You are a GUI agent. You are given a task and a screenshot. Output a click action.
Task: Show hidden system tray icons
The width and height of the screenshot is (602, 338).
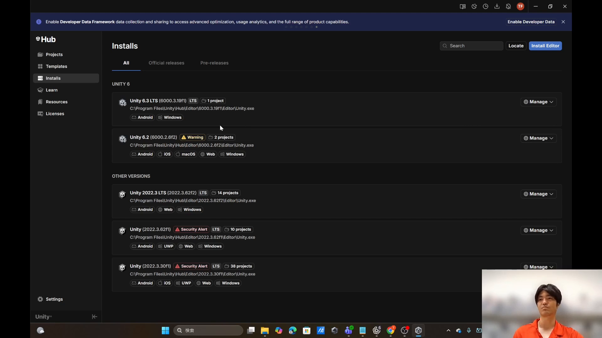point(448,330)
